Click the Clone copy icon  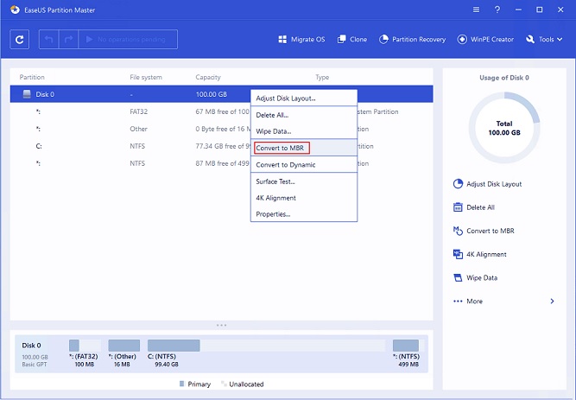[342, 40]
